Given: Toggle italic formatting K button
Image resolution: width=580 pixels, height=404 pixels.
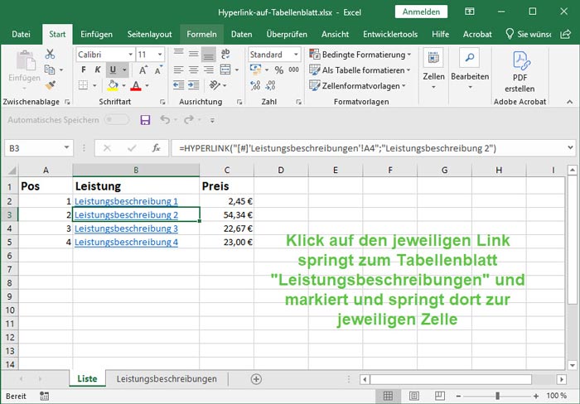Looking at the screenshot, I should (x=98, y=70).
